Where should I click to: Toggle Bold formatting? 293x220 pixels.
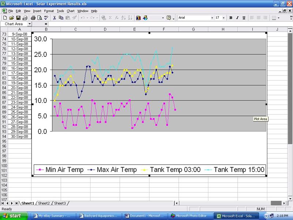230,17
